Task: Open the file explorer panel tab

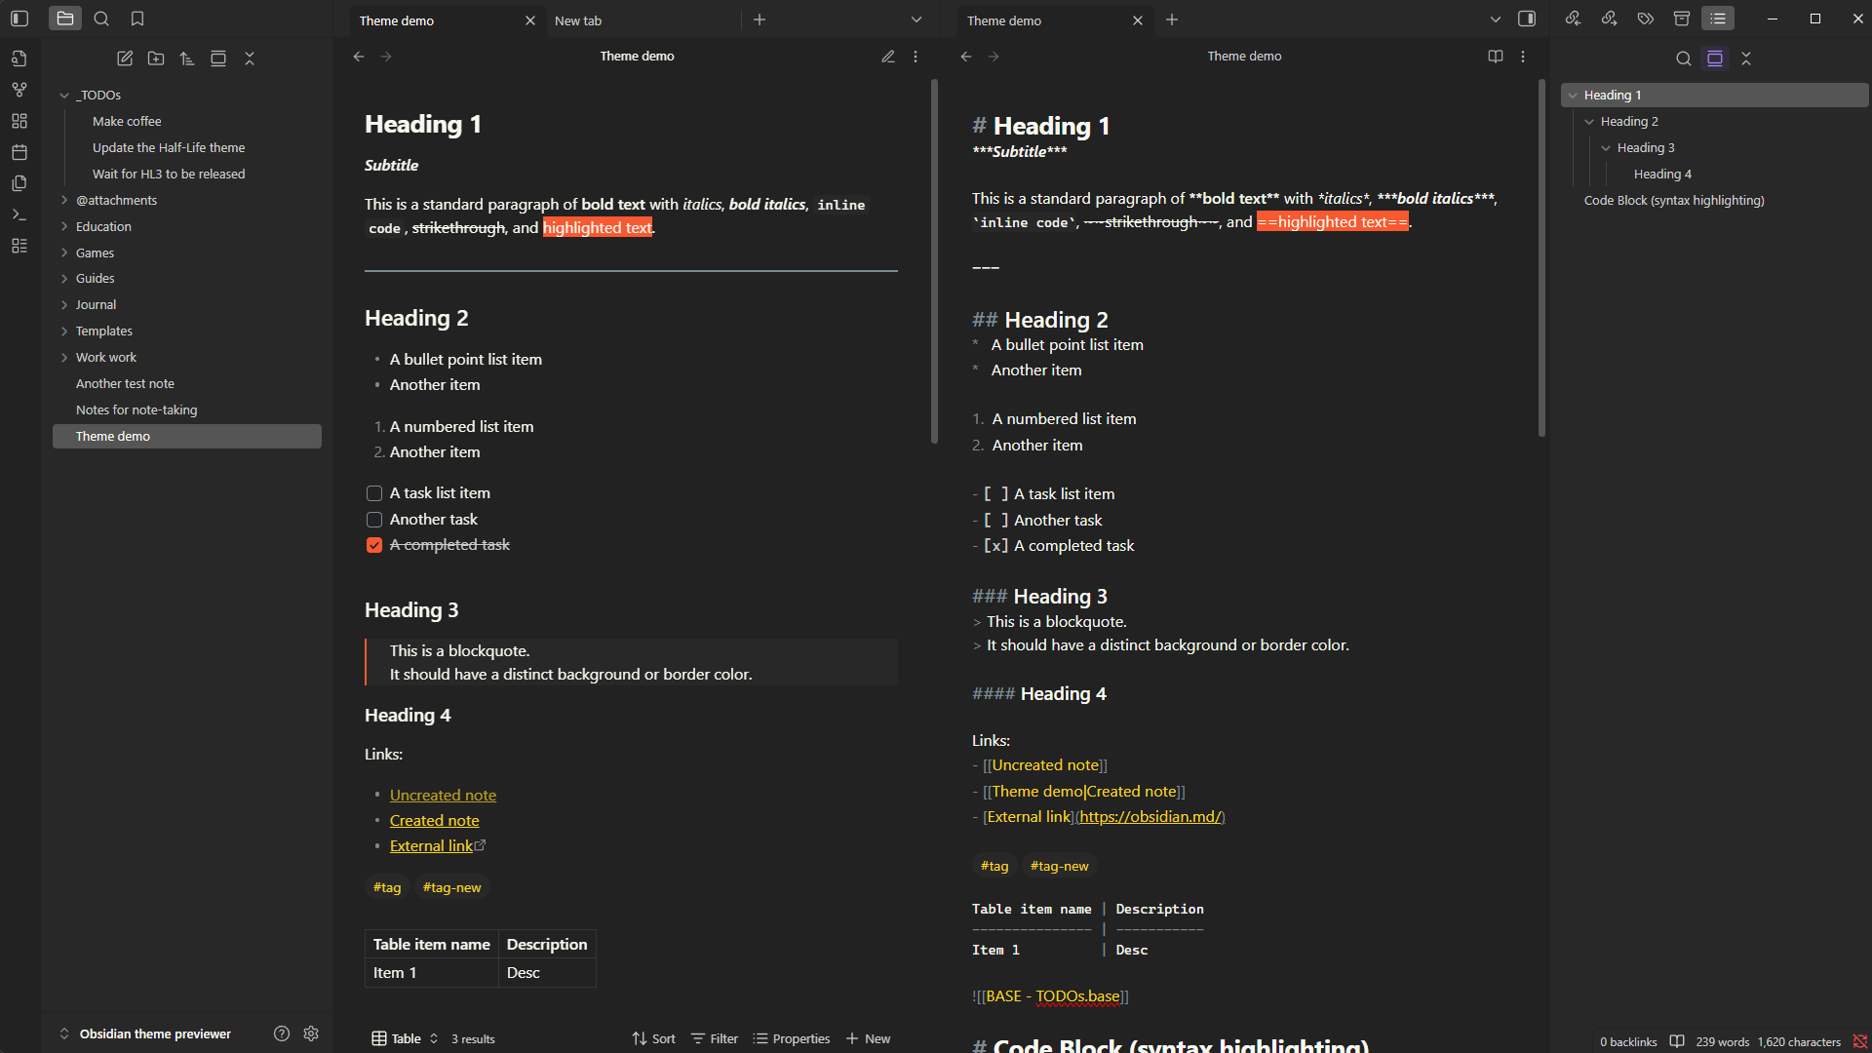Action: tap(65, 19)
